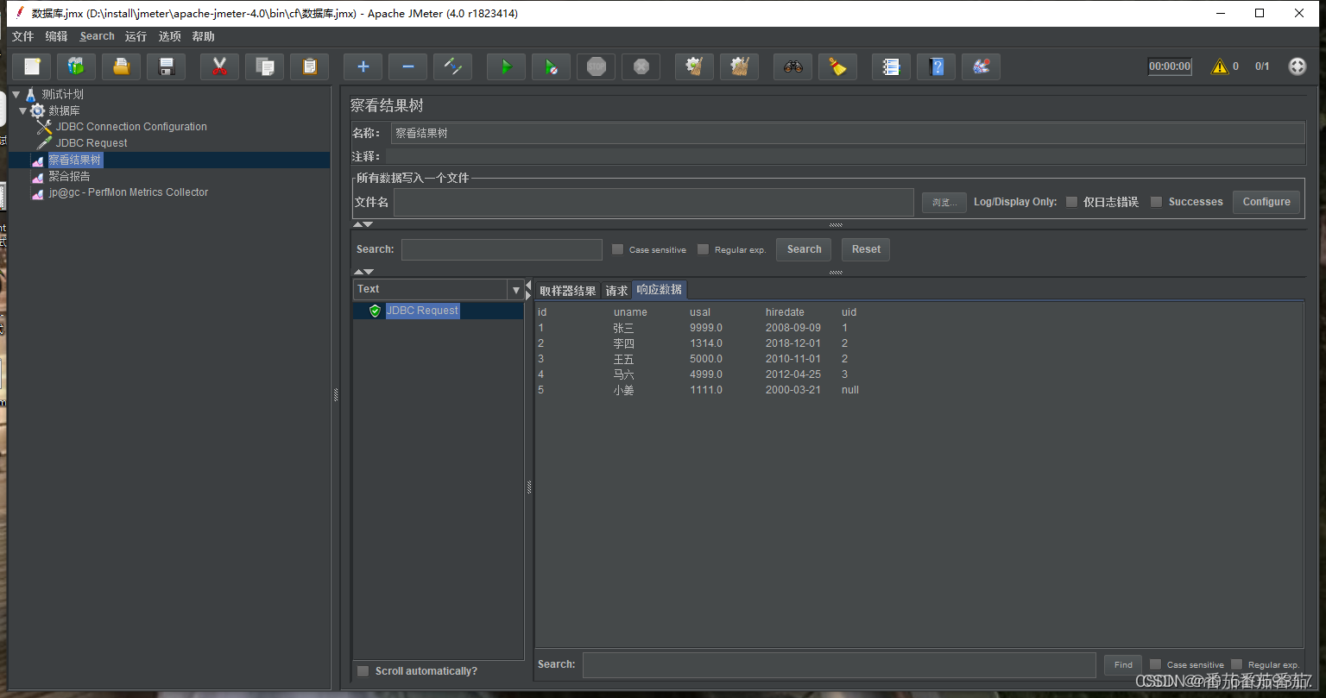Viewport: 1326px width, 698px height.
Task: Toggle bottom Case sensitive checkbox
Action: (1155, 664)
